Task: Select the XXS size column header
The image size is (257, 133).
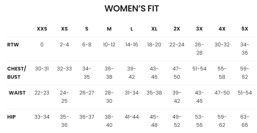Action: [x=42, y=29]
